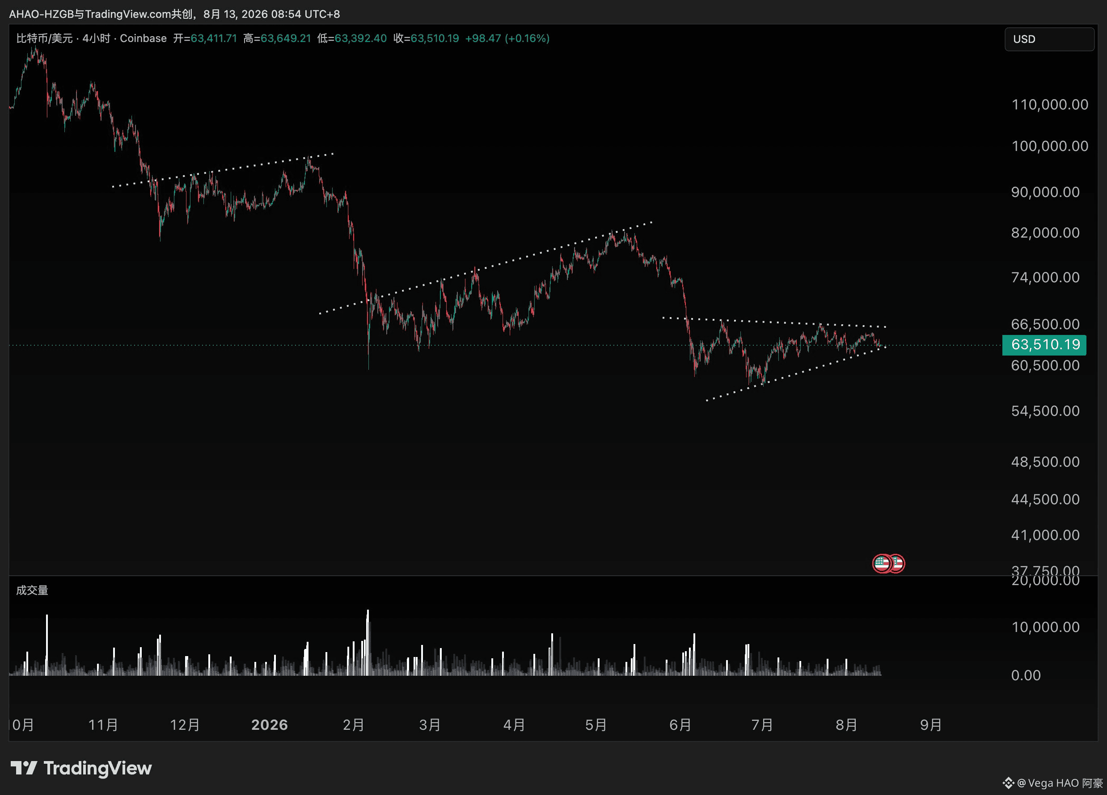Click the 4月 time axis label
Viewport: 1107px width, 795px height.
click(x=515, y=725)
